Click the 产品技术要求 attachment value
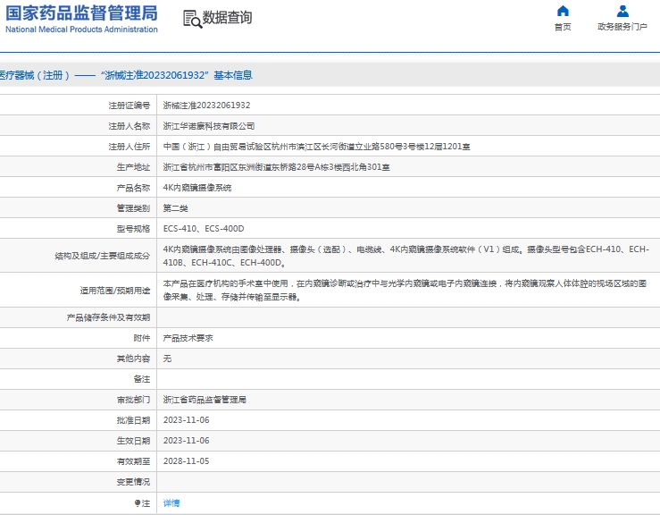 click(188, 338)
